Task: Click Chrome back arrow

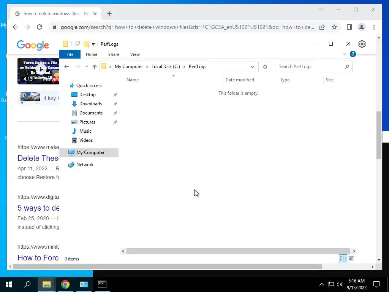Action: pyautogui.click(x=15, y=27)
